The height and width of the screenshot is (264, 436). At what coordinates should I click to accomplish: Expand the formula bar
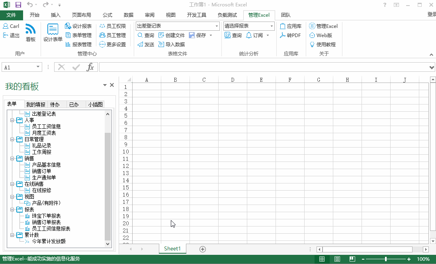click(432, 67)
